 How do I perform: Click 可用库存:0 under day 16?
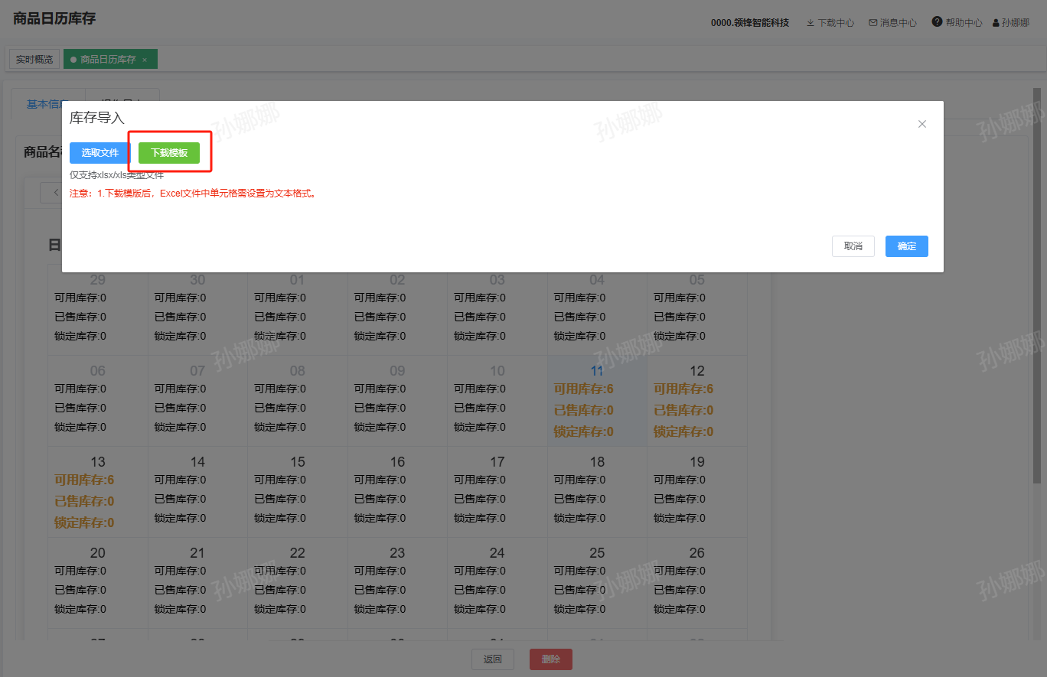click(380, 480)
